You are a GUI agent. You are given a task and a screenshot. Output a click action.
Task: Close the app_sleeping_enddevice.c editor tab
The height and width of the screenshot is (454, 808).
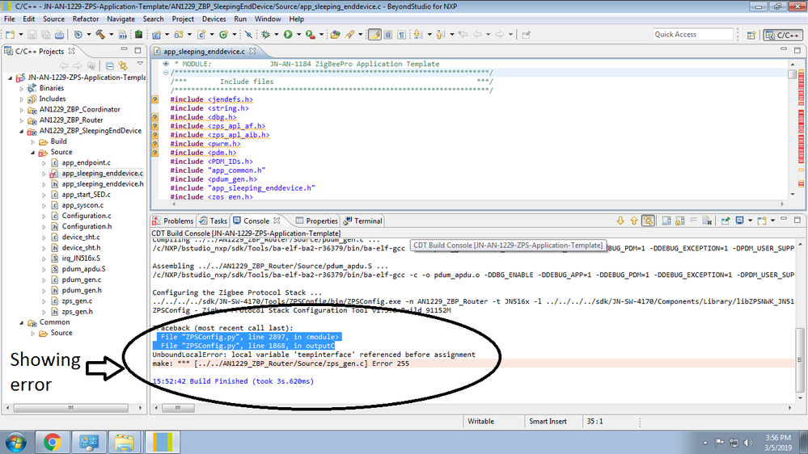[252, 51]
